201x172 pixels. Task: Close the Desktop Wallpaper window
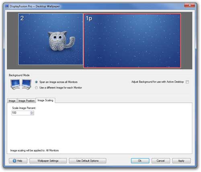(x=190, y=5)
